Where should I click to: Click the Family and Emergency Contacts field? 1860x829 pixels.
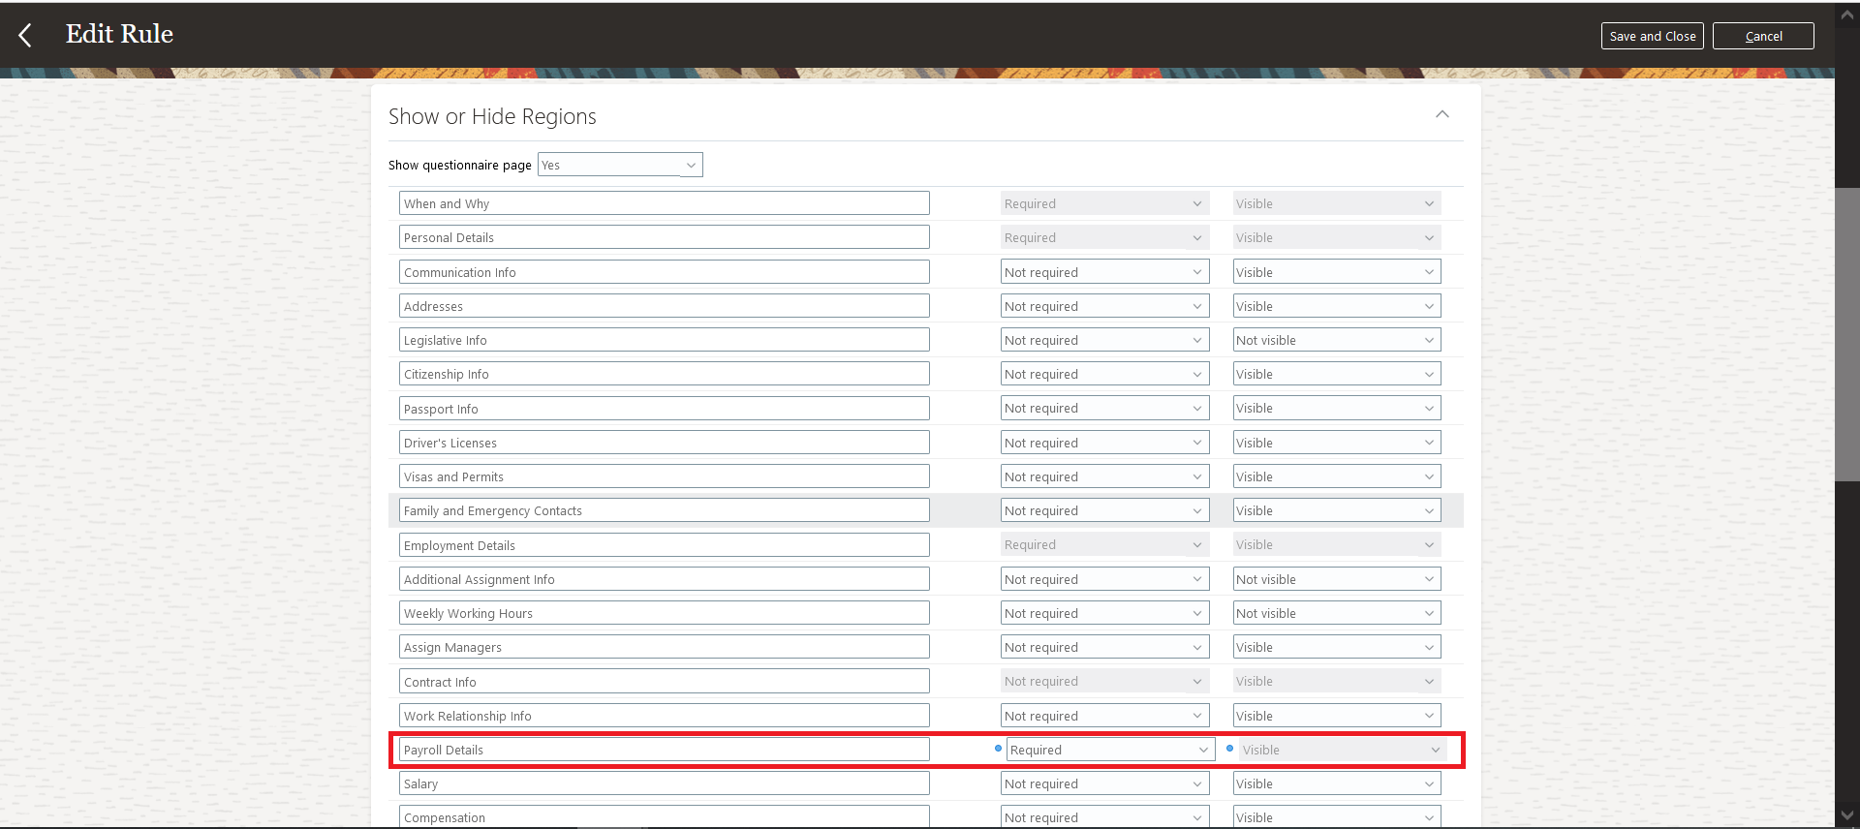click(x=665, y=510)
